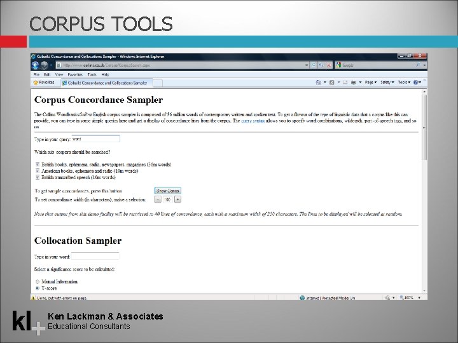Open the Home button dropdown arrow
458x343 pixels.
coord(325,83)
